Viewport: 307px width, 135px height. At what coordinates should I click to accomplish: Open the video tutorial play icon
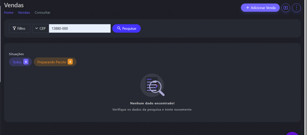(286, 8)
